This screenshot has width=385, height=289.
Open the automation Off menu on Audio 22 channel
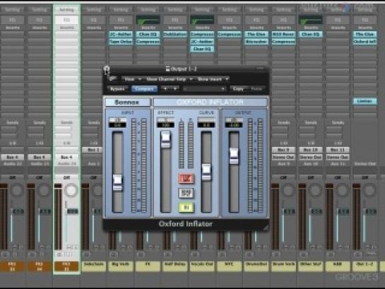pos(12,177)
